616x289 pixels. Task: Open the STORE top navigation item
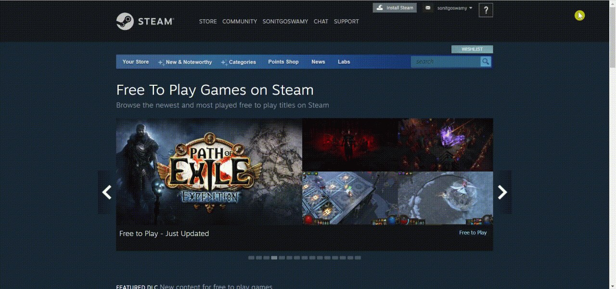(x=208, y=21)
